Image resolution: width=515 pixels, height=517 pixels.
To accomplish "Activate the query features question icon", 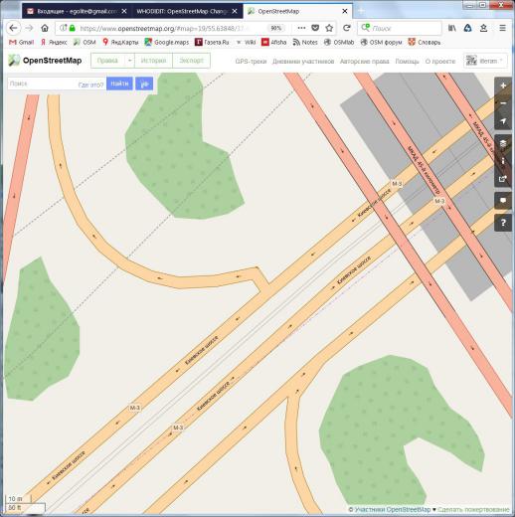I will pyautogui.click(x=503, y=223).
